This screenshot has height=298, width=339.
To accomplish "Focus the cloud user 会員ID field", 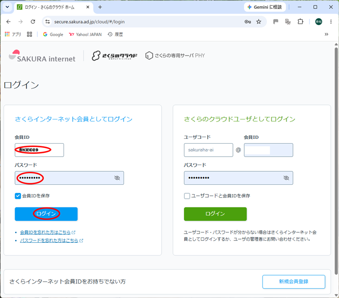I will [268, 150].
